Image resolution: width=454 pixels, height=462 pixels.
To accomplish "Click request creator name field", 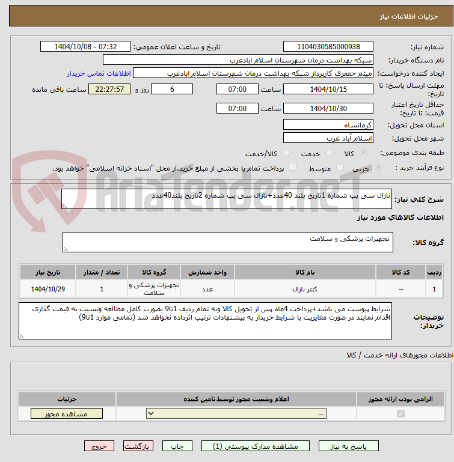I will (253, 73).
